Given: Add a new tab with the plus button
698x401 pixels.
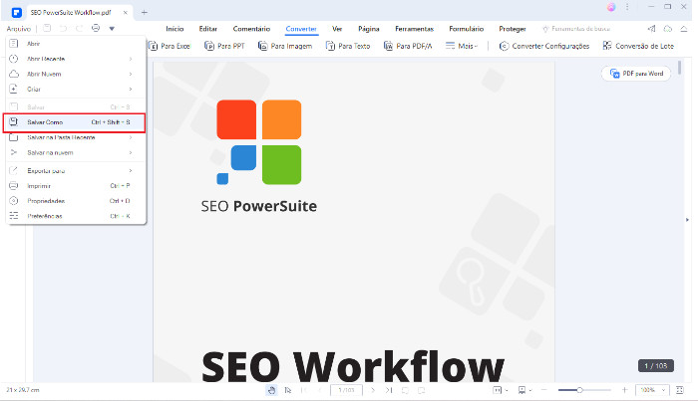Looking at the screenshot, I should [x=144, y=12].
